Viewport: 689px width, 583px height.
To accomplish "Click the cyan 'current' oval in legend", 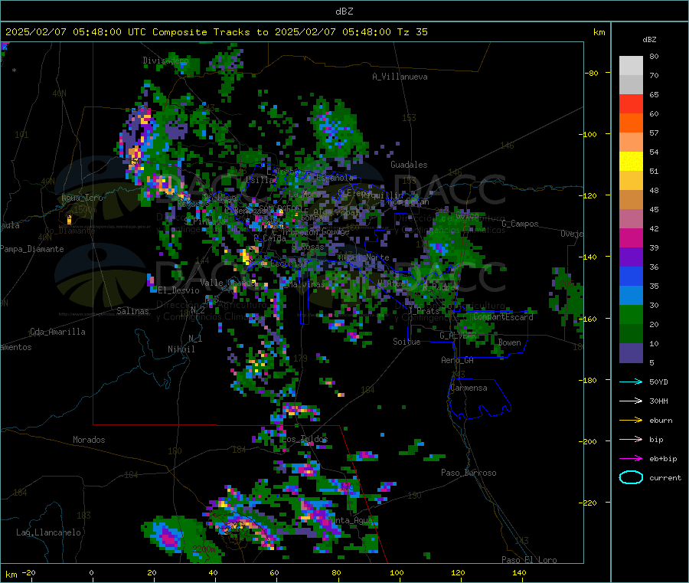I will (631, 477).
